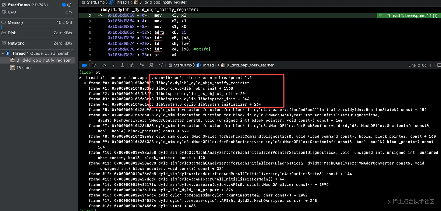Open the Environment Overrides icon

click(151, 65)
